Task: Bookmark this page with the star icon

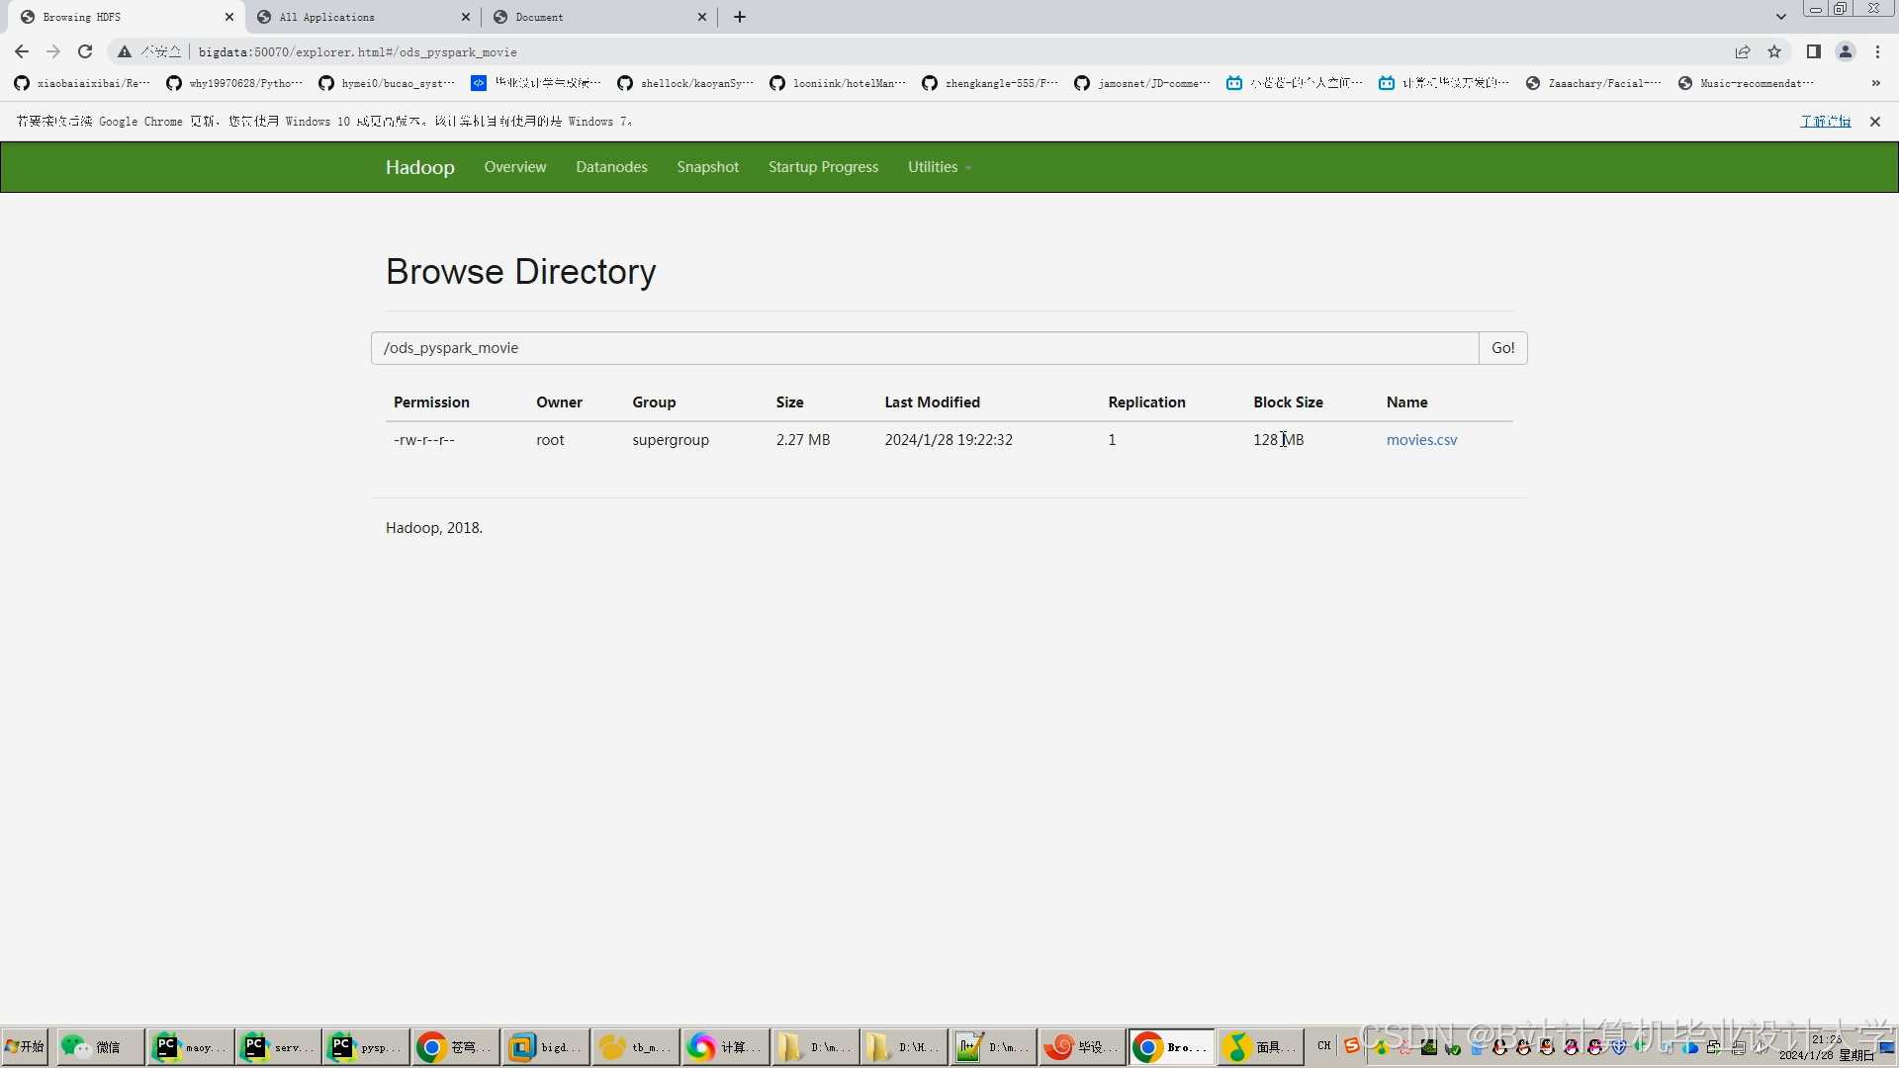Action: tap(1774, 51)
